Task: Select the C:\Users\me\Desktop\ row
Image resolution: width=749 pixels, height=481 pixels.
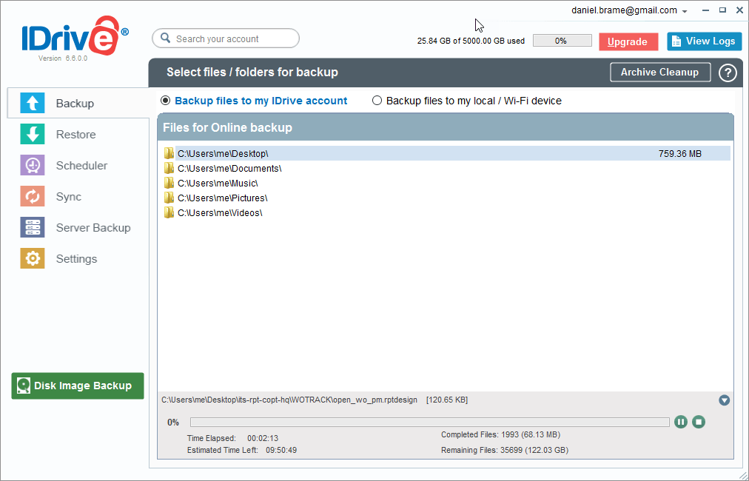Action: click(x=447, y=153)
